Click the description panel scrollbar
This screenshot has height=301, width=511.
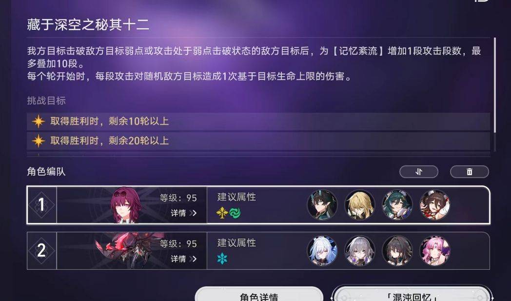495,86
